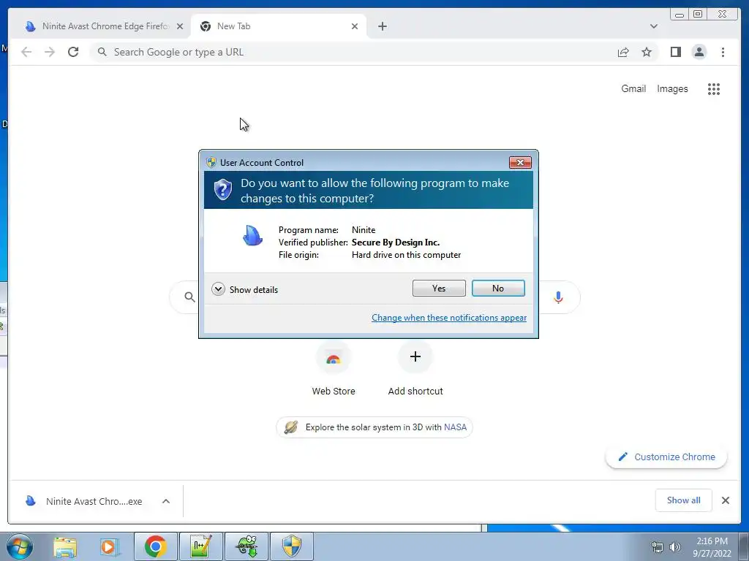Click the UAC shield taskbar icon
The image size is (749, 561).
click(291, 546)
